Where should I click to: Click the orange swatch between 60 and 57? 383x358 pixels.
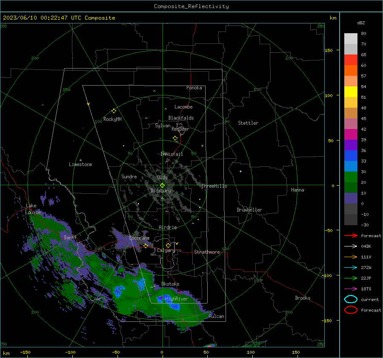click(x=351, y=71)
